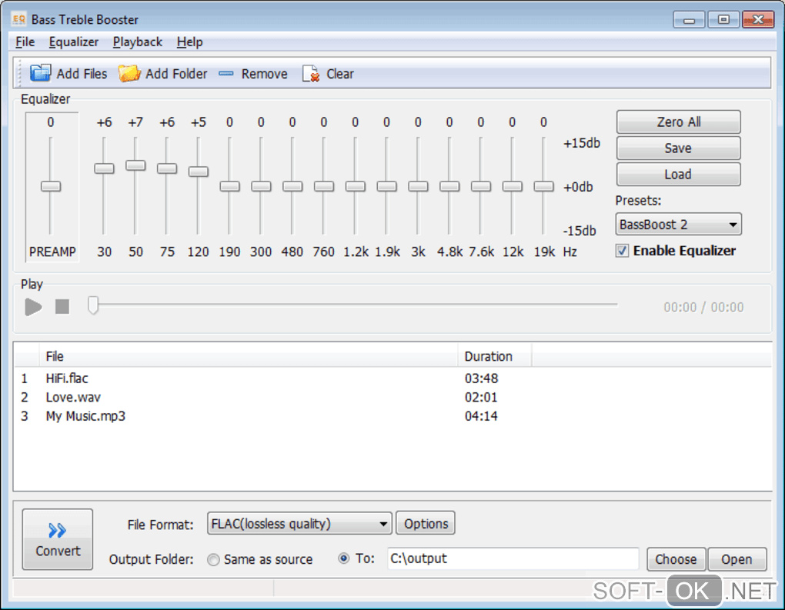Close the Bass Treble Booster window

point(759,19)
